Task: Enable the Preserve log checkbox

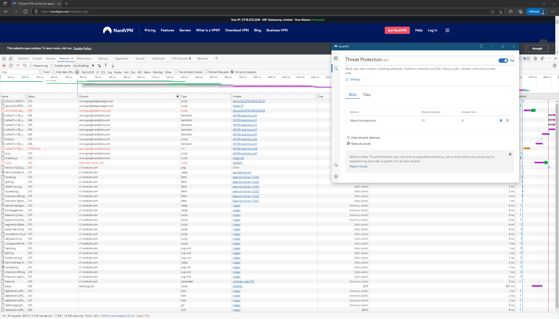Action: 31,66
